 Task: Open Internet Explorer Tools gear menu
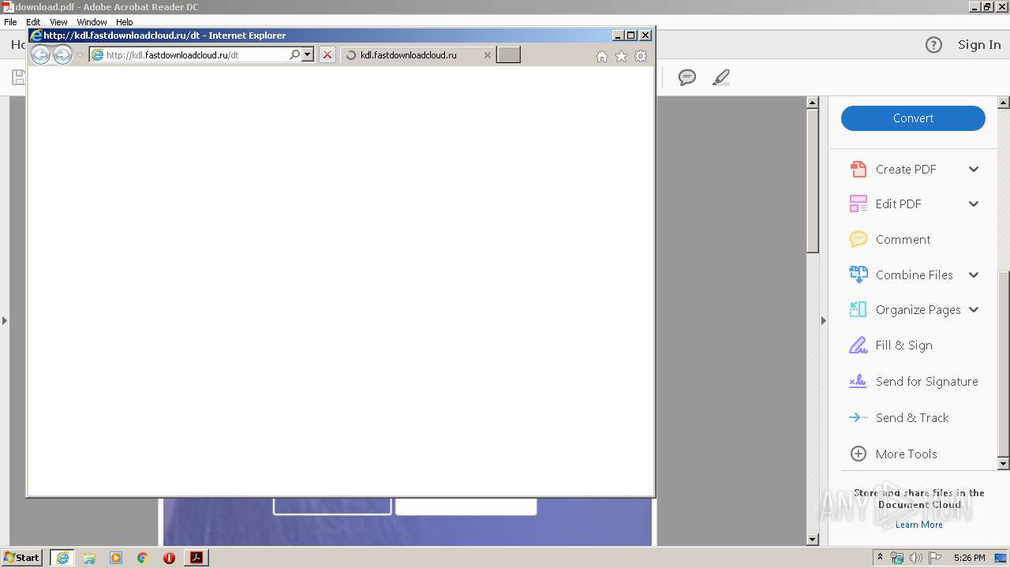coord(641,56)
